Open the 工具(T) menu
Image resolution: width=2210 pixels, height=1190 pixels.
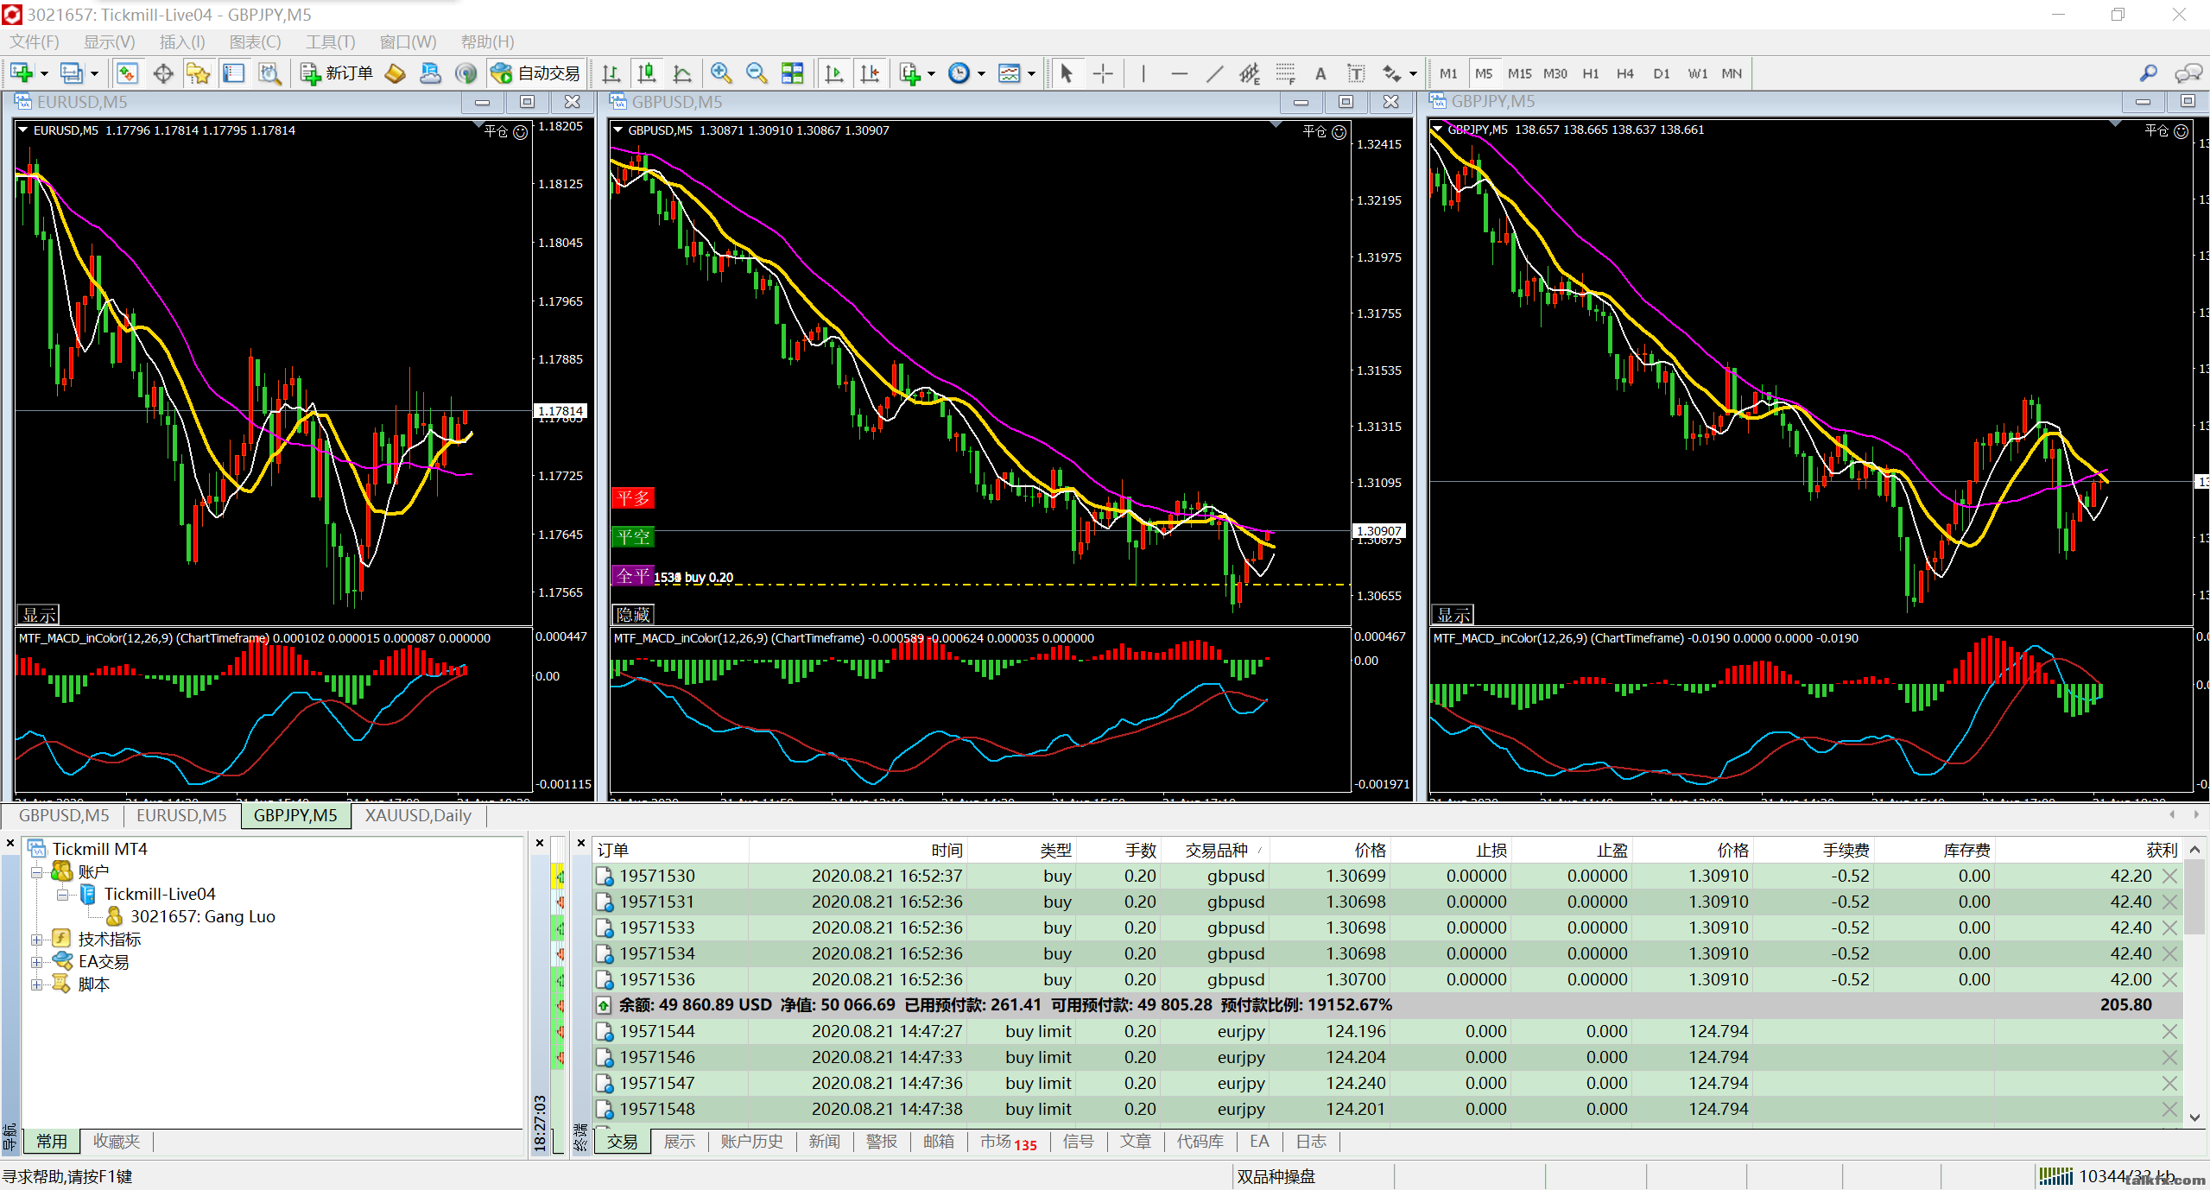330,41
